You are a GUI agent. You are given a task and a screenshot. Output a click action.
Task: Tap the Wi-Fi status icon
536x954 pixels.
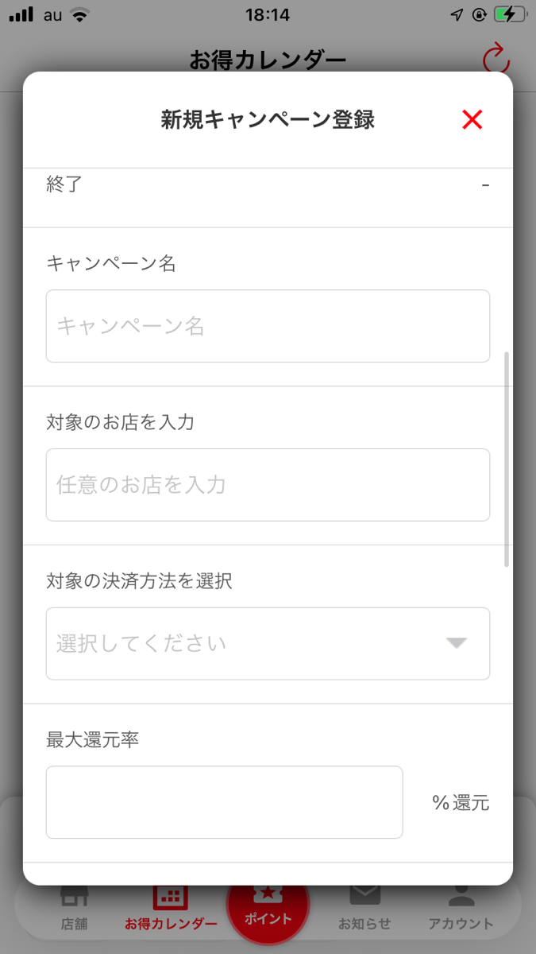point(78,15)
